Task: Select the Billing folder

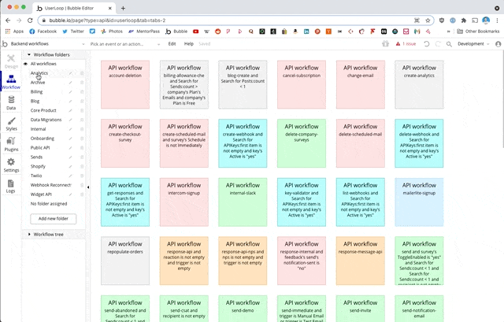Action: click(36, 91)
